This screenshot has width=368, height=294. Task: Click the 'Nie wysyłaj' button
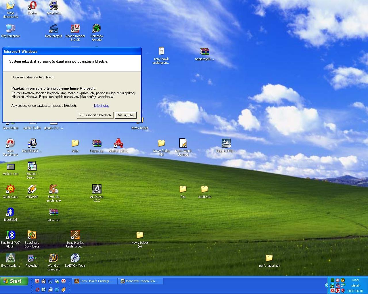coord(126,115)
